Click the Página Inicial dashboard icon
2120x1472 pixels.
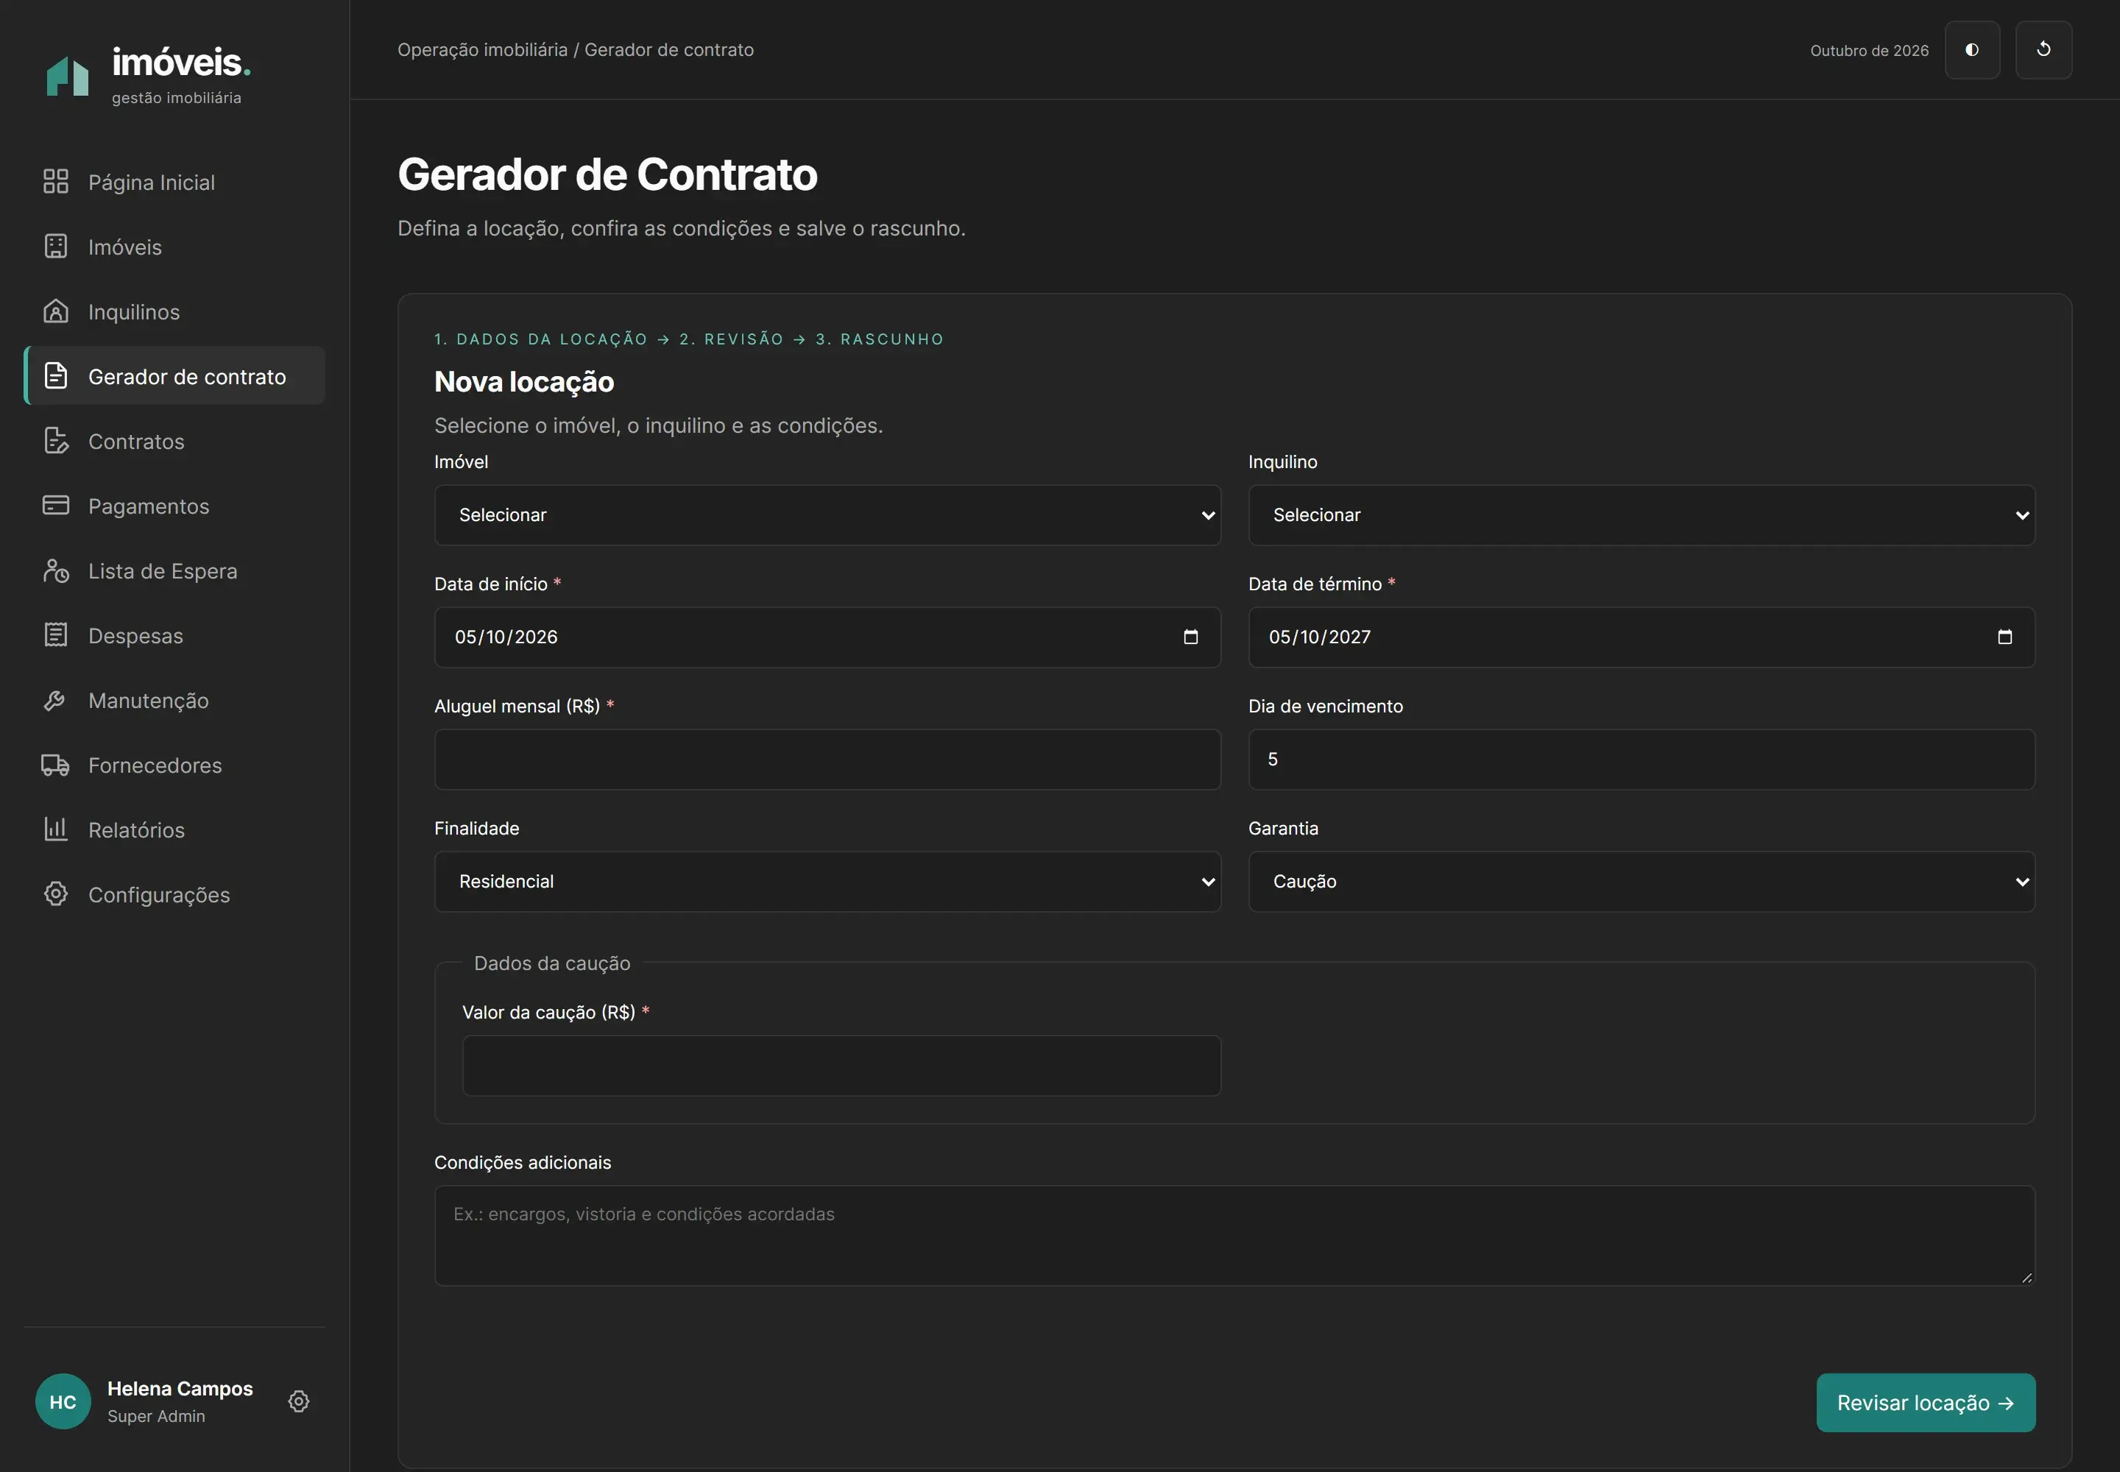[x=55, y=182]
